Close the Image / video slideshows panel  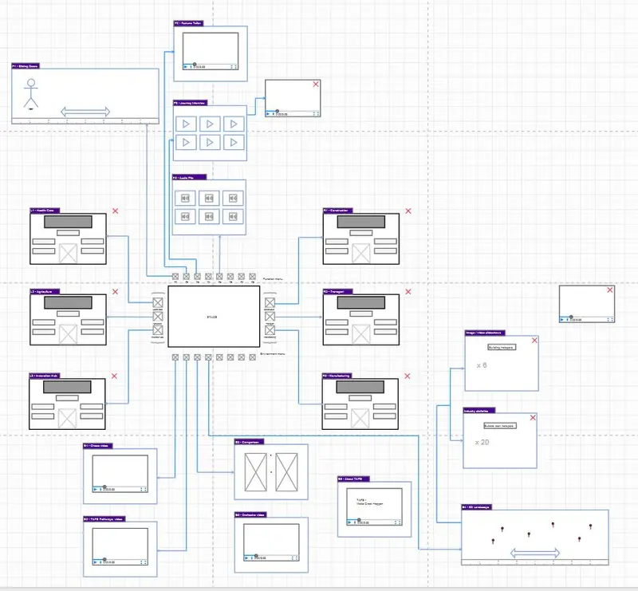tap(534, 341)
